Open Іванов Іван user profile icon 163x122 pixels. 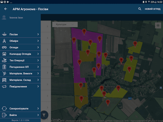pyautogui.click(x=4, y=18)
